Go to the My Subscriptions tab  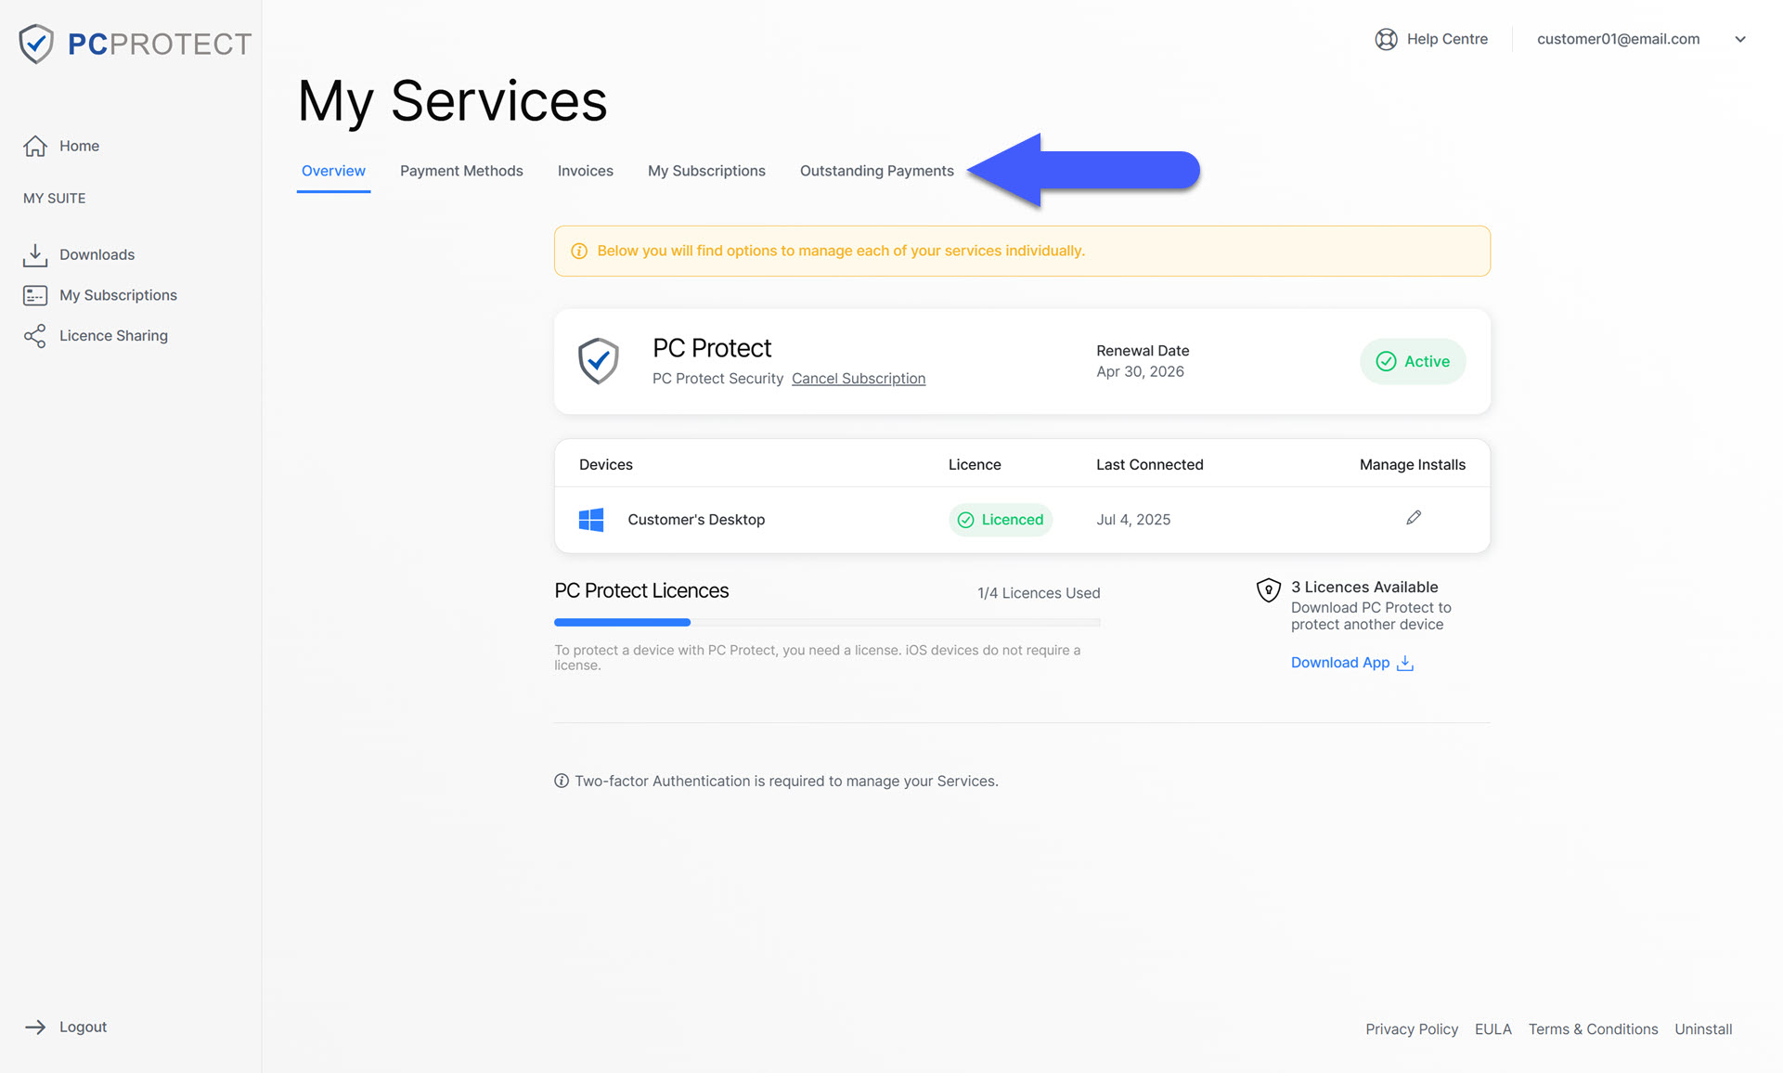point(706,171)
